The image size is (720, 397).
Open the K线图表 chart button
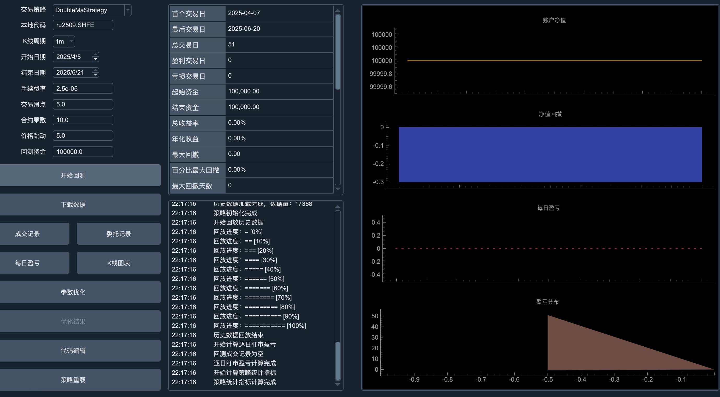tap(119, 263)
